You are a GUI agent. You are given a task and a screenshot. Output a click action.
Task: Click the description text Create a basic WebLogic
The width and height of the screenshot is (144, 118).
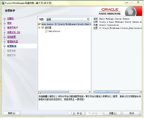pyautogui.click(x=121, y=22)
